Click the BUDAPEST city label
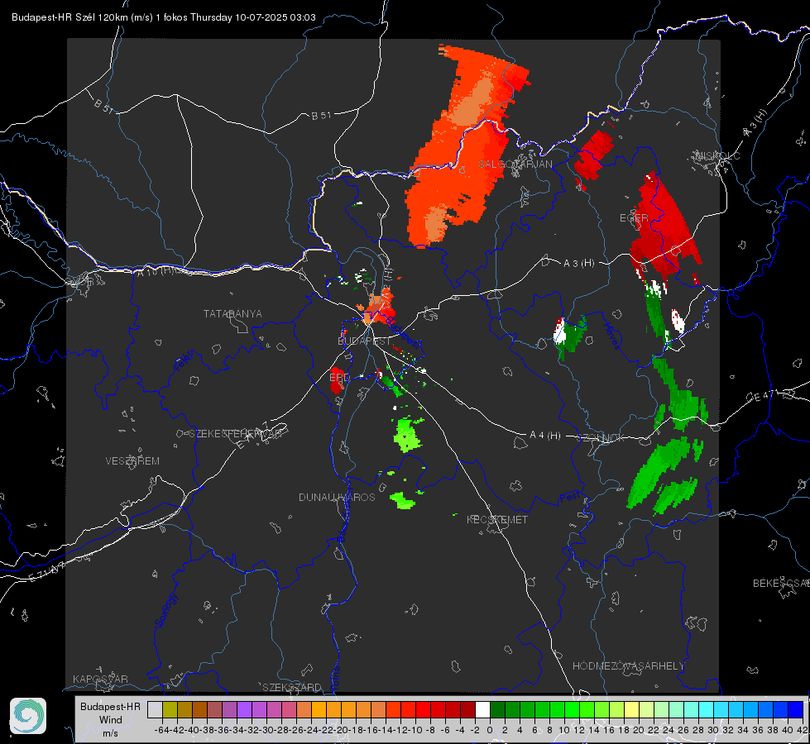 pos(365,341)
